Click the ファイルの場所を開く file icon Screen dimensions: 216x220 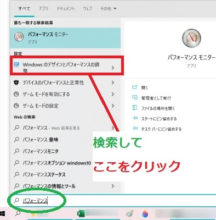(135, 108)
